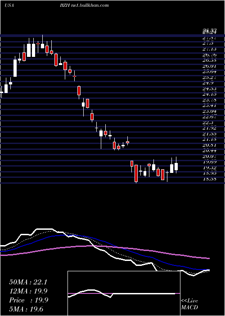Viewport: 225px width, 316px height.
Task: Click the 24.9 price axis label
Action: (x=208, y=83)
